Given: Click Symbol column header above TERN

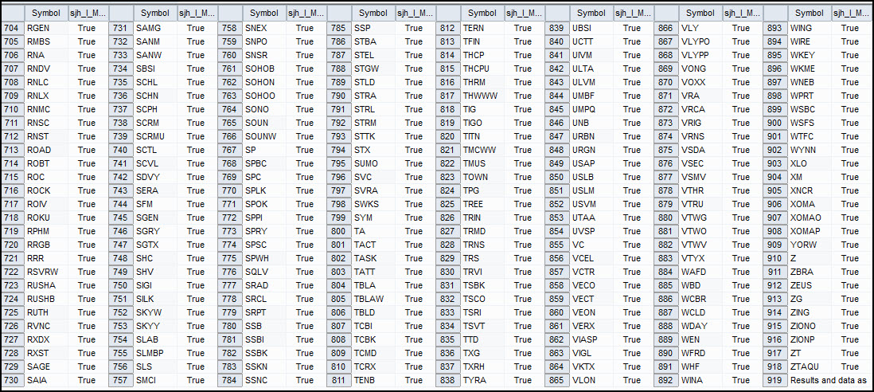Looking at the screenshot, I should point(482,14).
